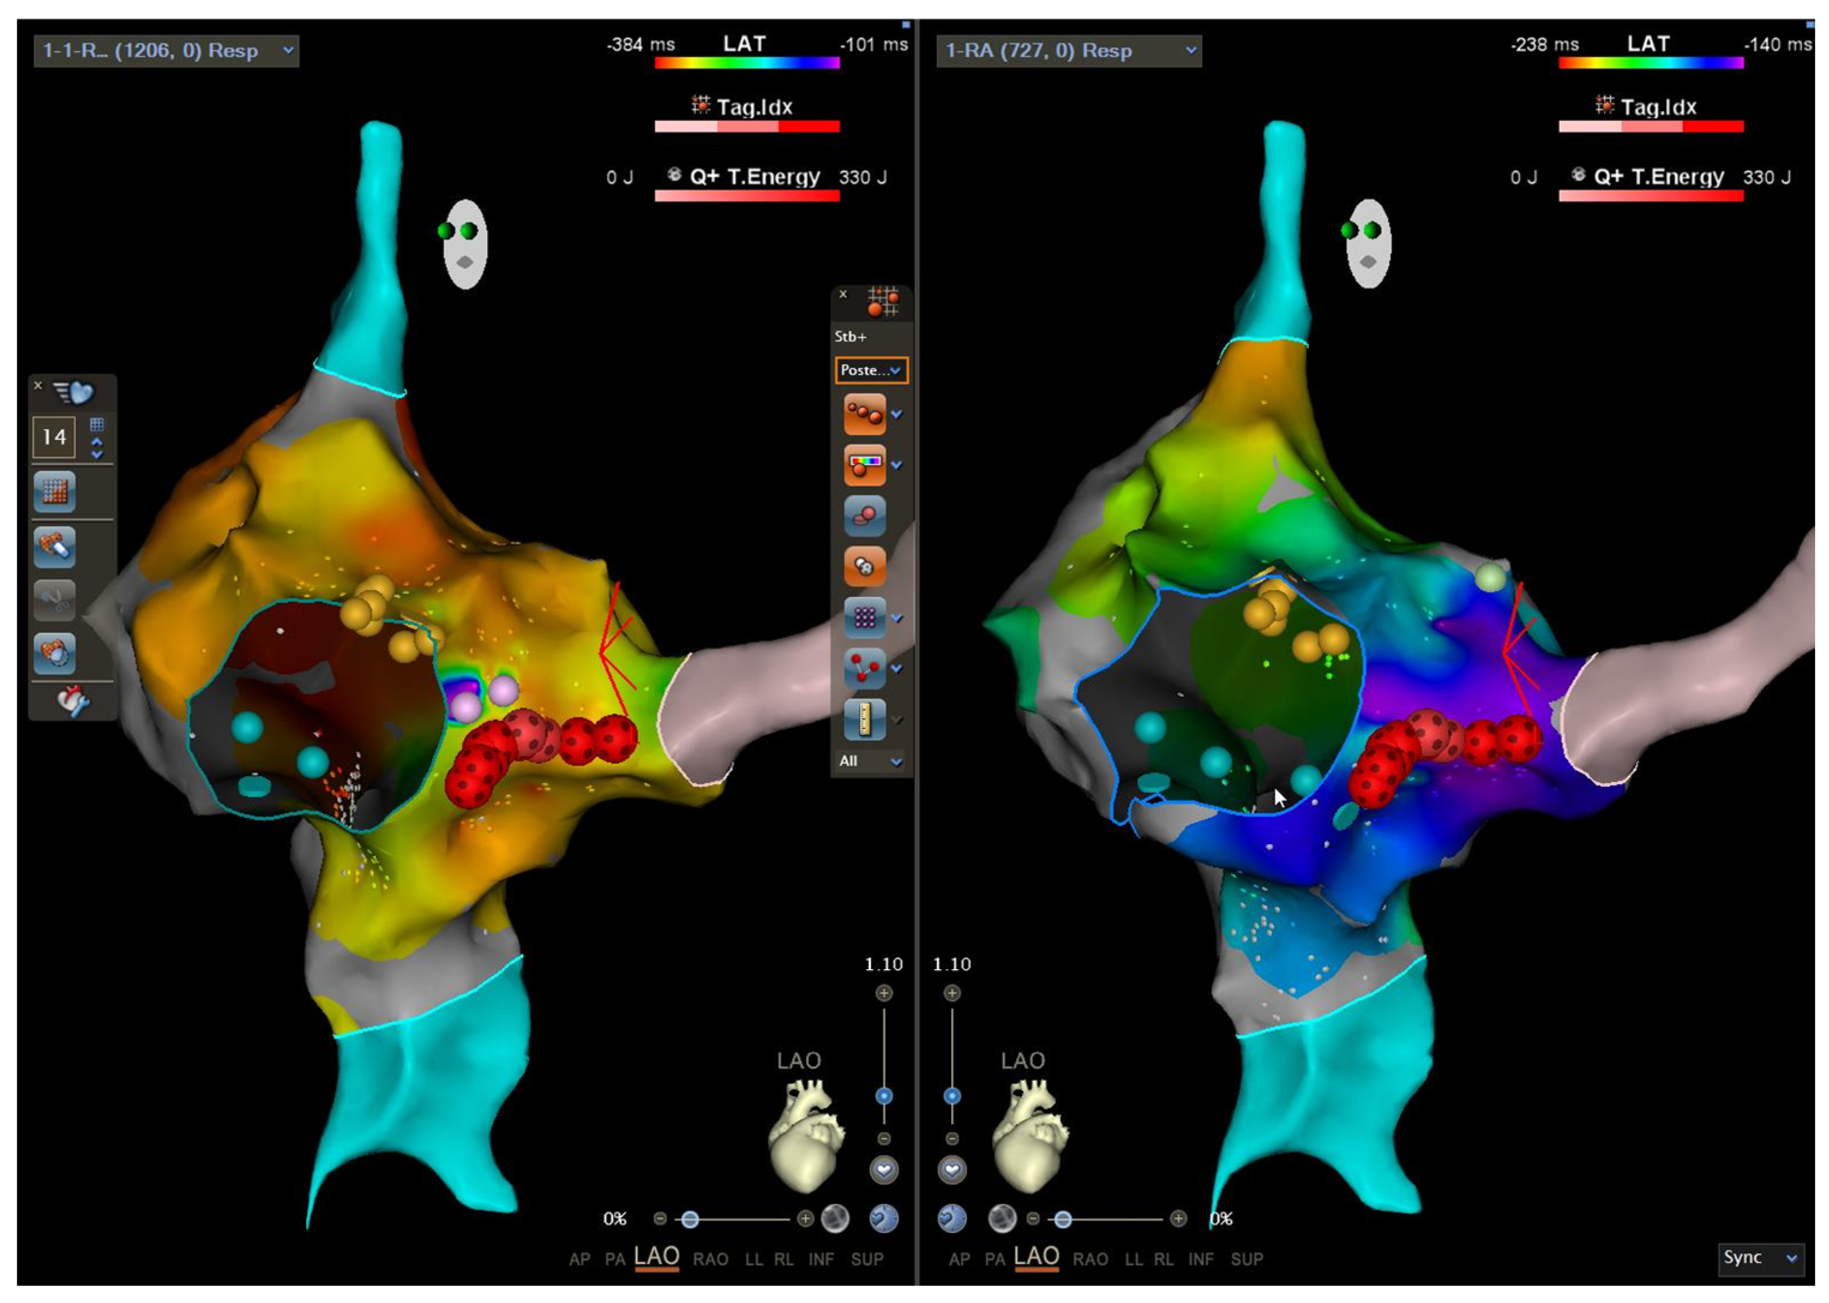Increase the 14 value with up stepper
The image size is (1829, 1303).
tap(97, 442)
